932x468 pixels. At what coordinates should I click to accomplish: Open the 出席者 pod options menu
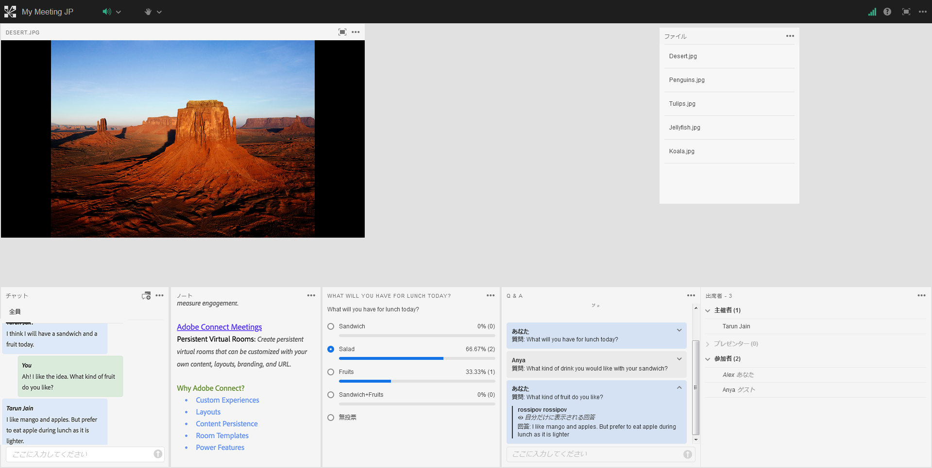point(922,295)
